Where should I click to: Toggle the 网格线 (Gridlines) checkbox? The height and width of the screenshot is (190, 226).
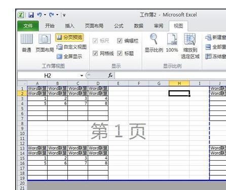click(95, 53)
